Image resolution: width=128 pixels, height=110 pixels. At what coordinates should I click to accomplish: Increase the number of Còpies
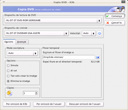36,92
